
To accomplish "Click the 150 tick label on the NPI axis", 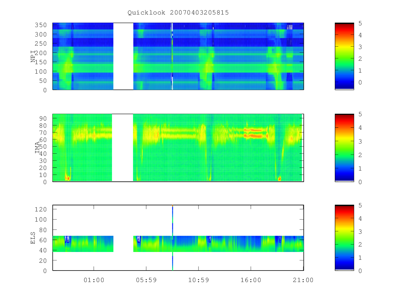I will 42,62.
